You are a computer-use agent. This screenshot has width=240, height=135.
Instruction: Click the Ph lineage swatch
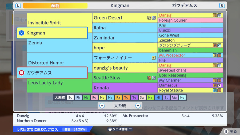click(x=78, y=97)
